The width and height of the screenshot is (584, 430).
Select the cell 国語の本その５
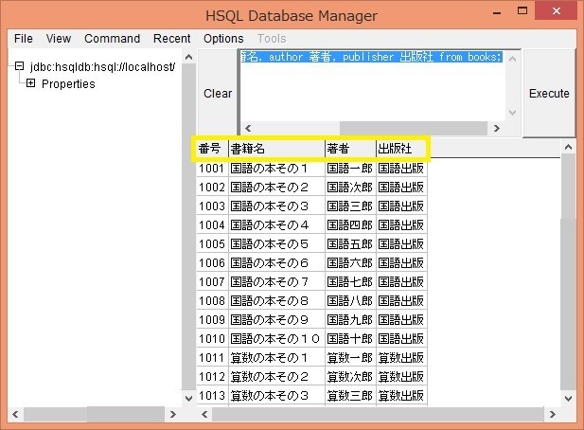click(x=276, y=244)
